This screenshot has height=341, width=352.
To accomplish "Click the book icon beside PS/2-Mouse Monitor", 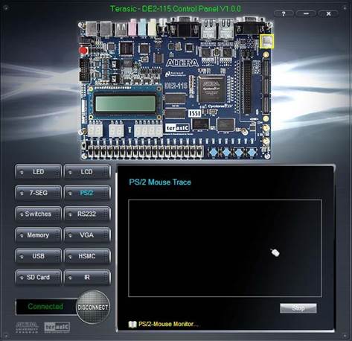I will coord(132,325).
